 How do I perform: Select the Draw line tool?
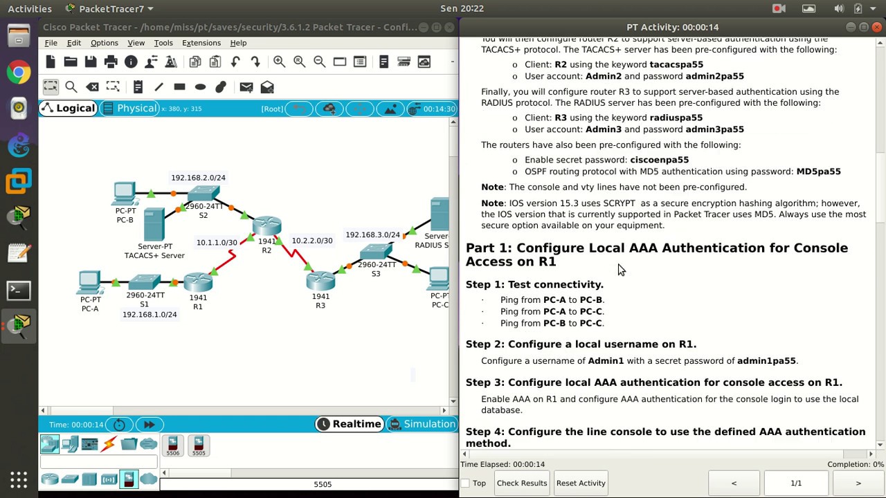(x=159, y=87)
